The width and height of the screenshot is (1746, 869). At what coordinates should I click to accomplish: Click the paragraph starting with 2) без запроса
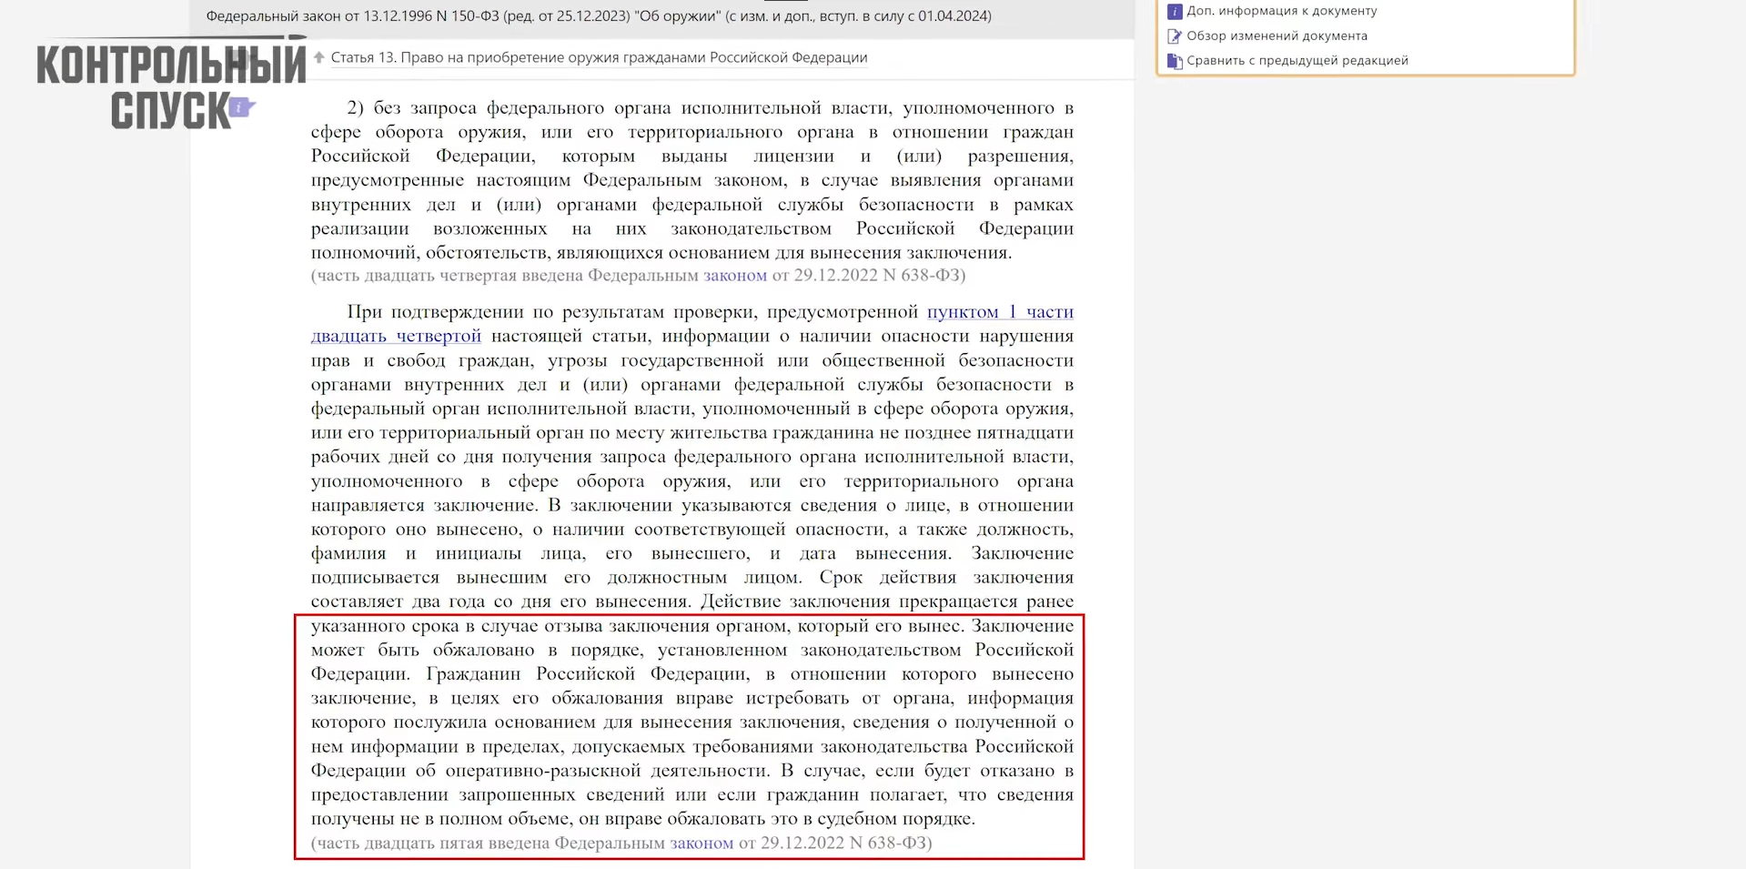point(691,180)
